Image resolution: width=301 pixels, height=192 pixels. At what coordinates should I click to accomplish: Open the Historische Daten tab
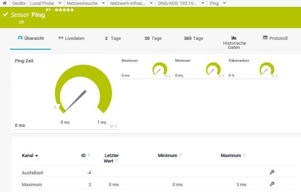pyautogui.click(x=234, y=42)
